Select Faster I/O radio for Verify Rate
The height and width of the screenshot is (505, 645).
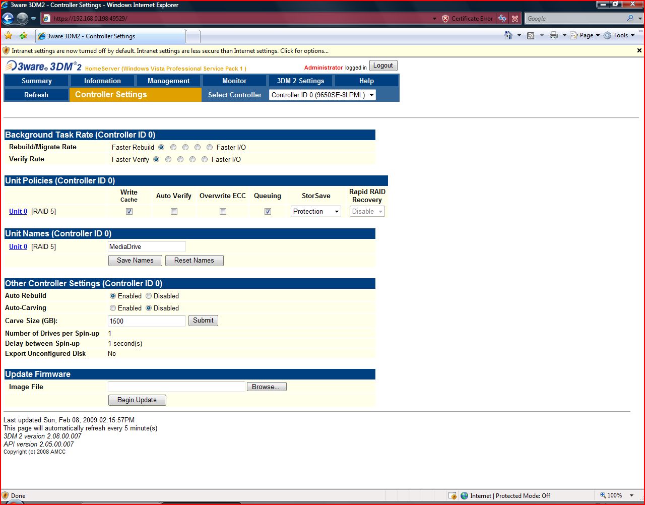(205, 159)
